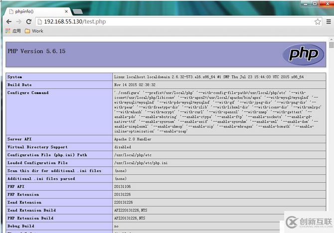The height and width of the screenshot is (233, 334).
Task: Click the "Virtual Directory Support" label
Action: [x=37, y=147]
